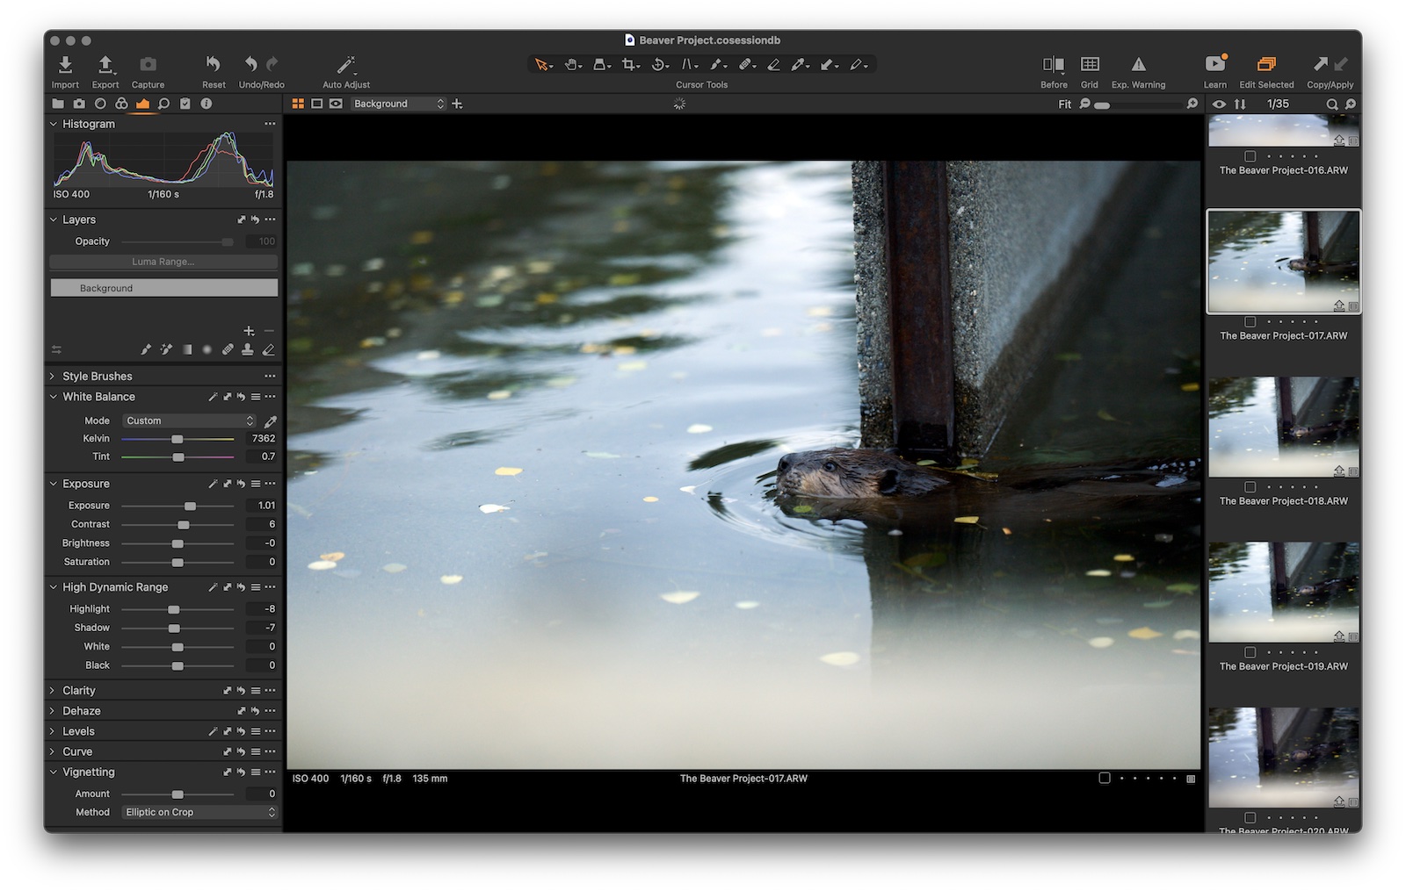
Task: Expand the Curve panel
Action: pyautogui.click(x=54, y=751)
